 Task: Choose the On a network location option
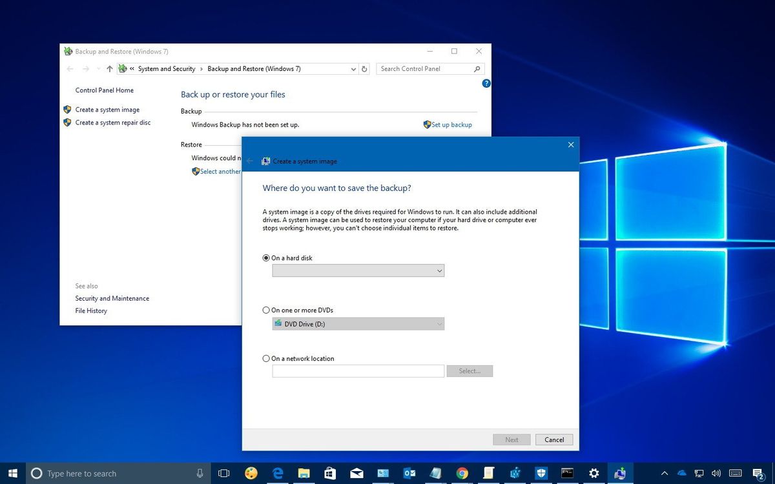pyautogui.click(x=265, y=358)
